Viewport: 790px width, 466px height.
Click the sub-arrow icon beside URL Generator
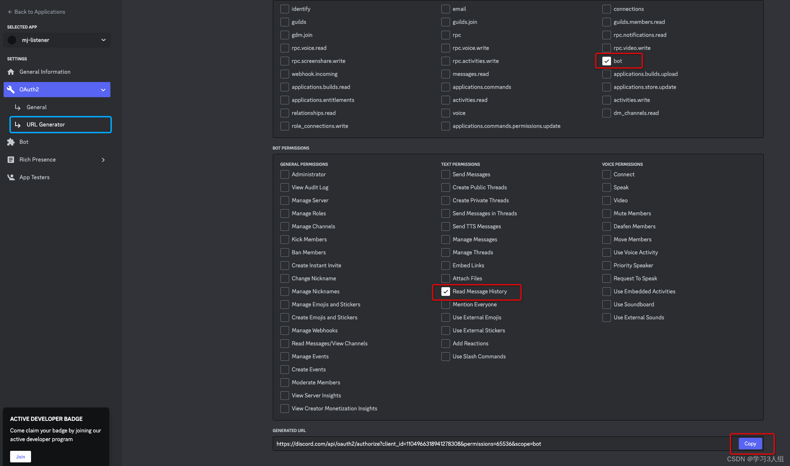18,125
